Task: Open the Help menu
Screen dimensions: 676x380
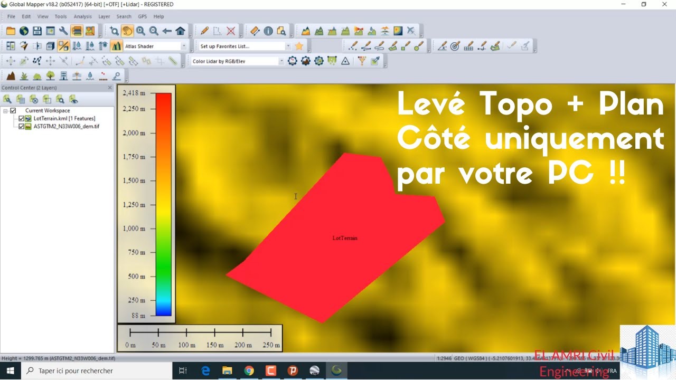Action: point(158,16)
